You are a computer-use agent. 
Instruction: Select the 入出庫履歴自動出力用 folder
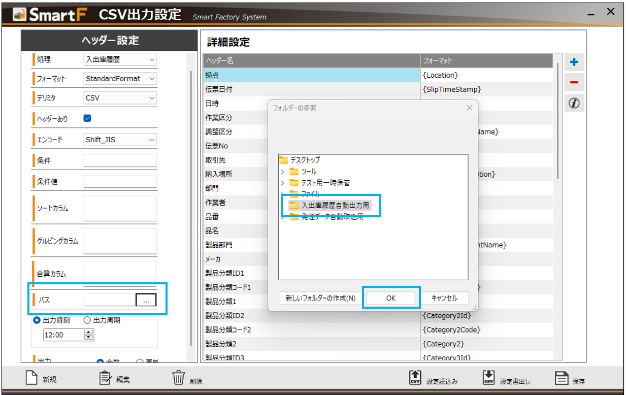[x=335, y=206]
